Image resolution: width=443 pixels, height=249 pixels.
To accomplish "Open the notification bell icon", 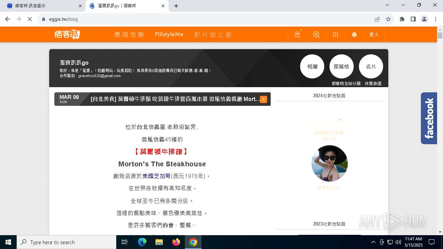I will [354, 35].
